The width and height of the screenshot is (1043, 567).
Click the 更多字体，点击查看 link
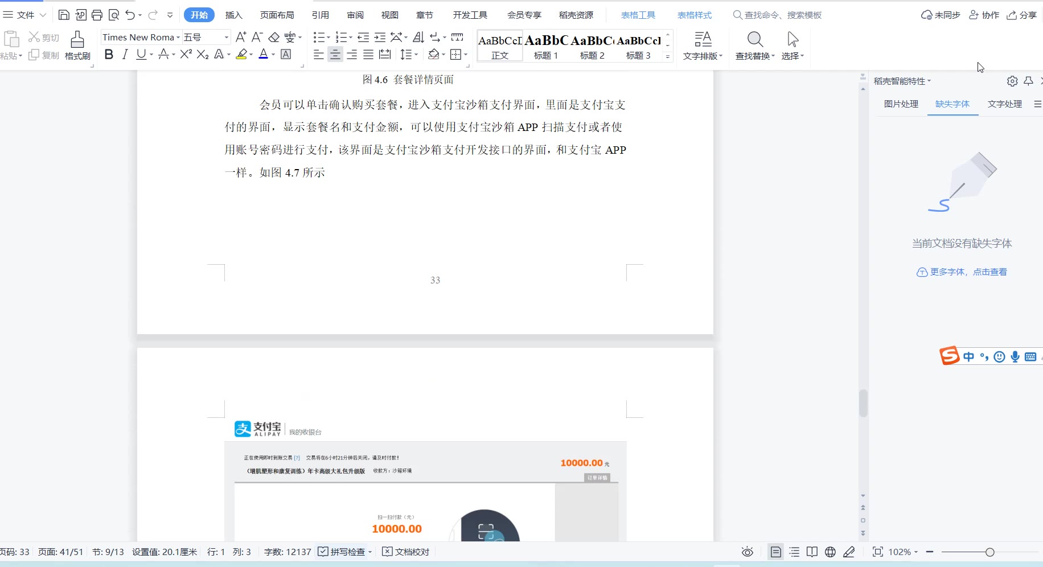tap(968, 272)
